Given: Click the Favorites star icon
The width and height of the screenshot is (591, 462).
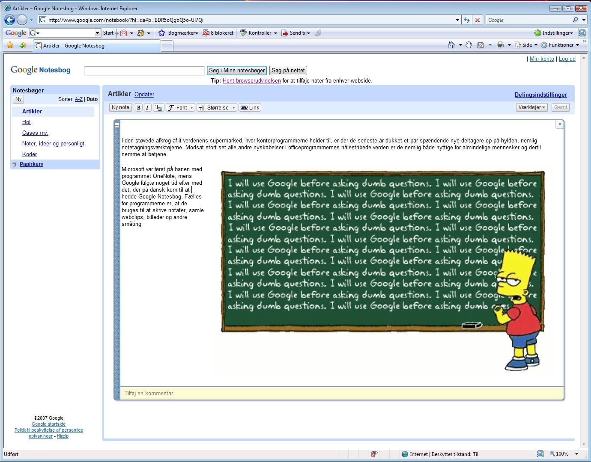Looking at the screenshot, I should coord(10,45).
